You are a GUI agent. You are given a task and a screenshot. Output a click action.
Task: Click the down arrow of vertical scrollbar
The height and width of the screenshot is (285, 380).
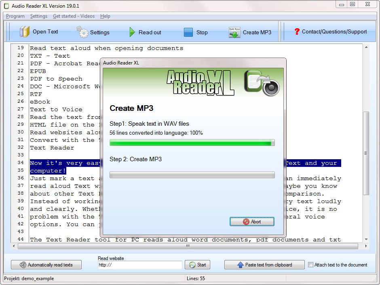366,239
